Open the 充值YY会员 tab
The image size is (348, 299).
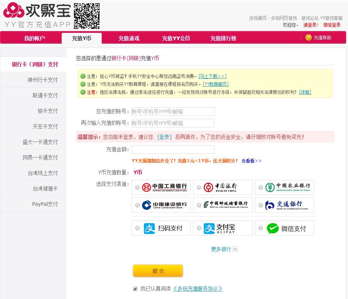tap(176, 38)
